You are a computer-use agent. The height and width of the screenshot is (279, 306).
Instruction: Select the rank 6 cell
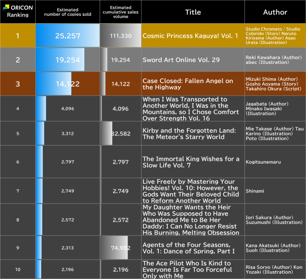pyautogui.click(x=18, y=162)
